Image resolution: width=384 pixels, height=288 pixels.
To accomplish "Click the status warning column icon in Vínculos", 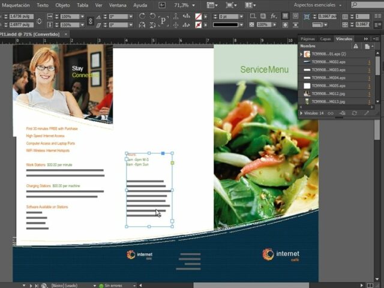I will [356, 46].
